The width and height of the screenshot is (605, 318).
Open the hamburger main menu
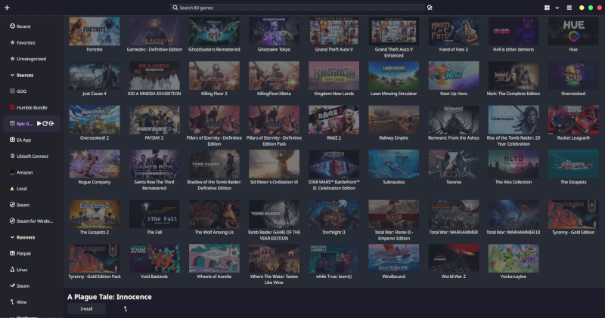click(569, 8)
